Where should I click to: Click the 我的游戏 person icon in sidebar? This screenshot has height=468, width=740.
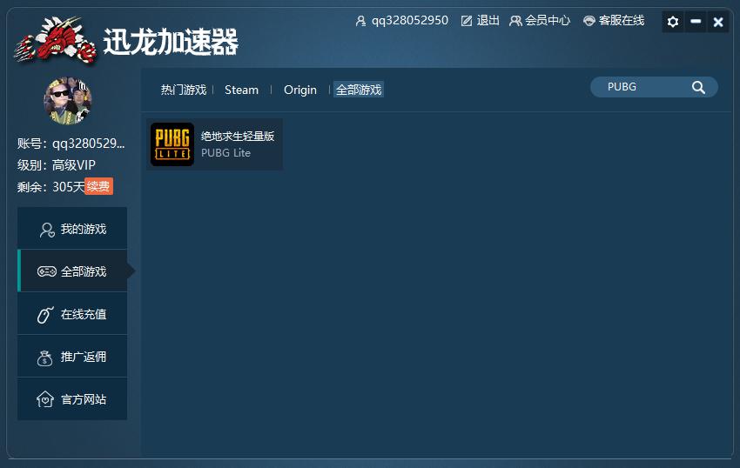pos(47,230)
